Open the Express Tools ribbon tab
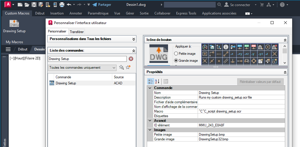 [x=186, y=13]
